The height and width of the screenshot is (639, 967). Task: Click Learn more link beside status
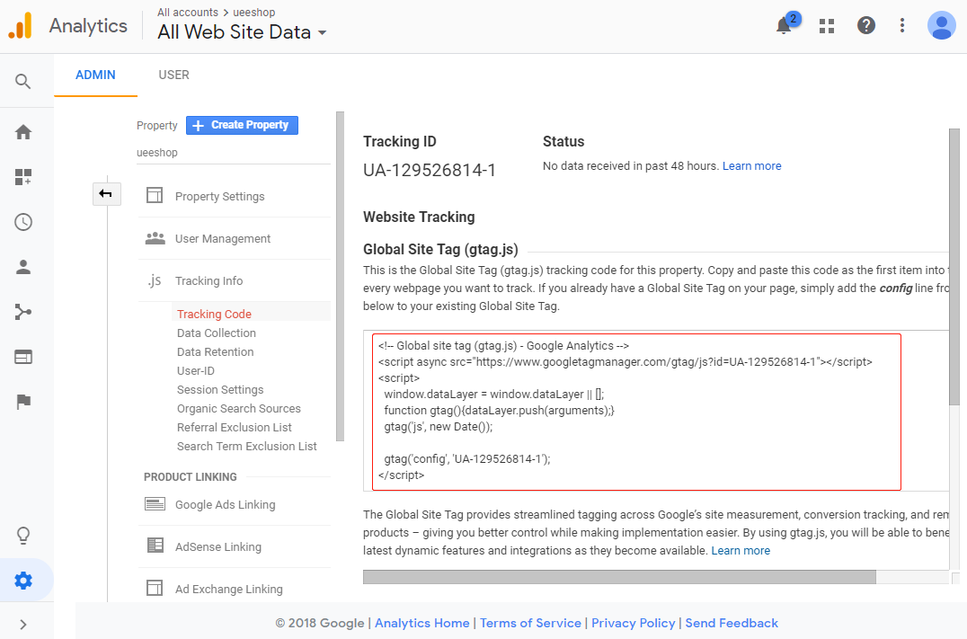point(752,166)
